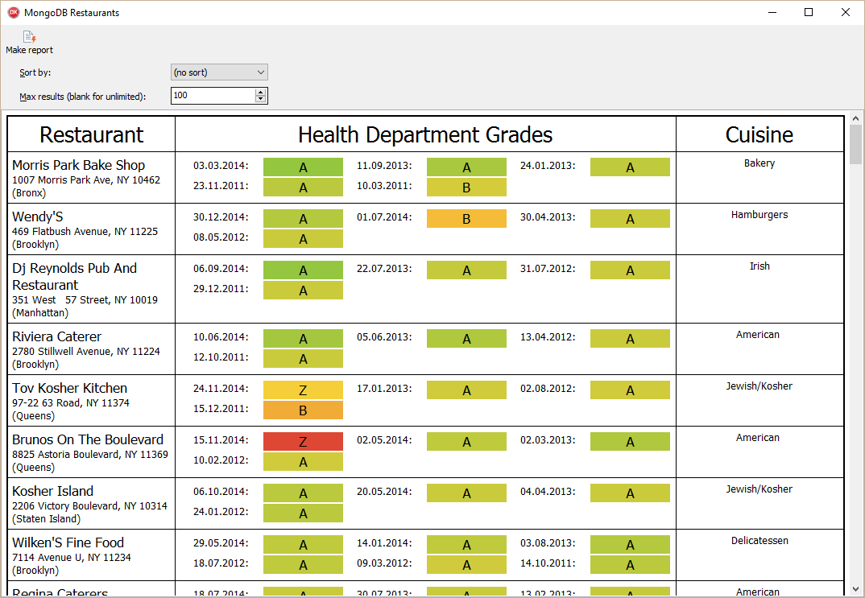Click the MongoDB Restaurants app icon in title bar
The image size is (865, 598).
pyautogui.click(x=13, y=13)
